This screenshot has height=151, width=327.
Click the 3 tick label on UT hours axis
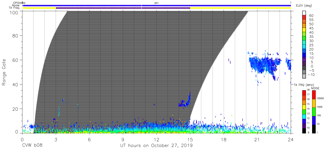56,139
